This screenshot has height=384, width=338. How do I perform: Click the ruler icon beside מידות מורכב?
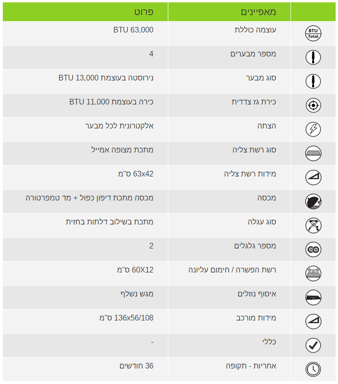pyautogui.click(x=313, y=321)
